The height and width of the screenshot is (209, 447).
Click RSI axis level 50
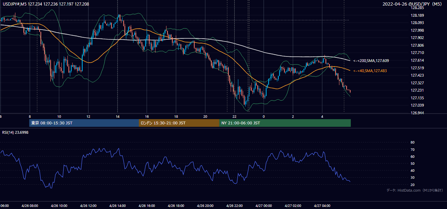[412, 163]
